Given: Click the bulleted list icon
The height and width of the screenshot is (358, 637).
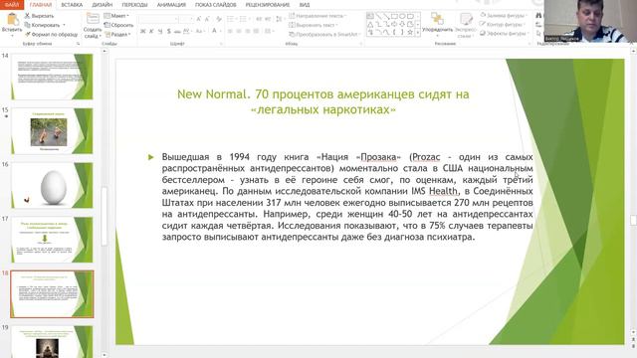Looking at the screenshot, I should 230,19.
